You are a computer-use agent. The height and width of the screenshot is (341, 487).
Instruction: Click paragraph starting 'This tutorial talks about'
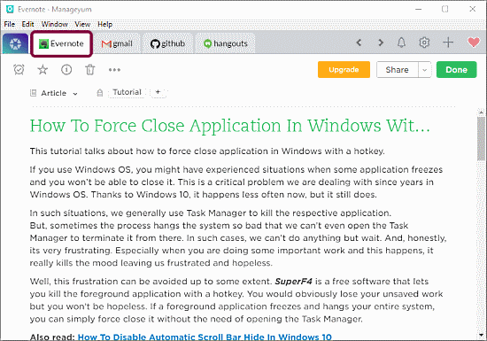tap(207, 151)
